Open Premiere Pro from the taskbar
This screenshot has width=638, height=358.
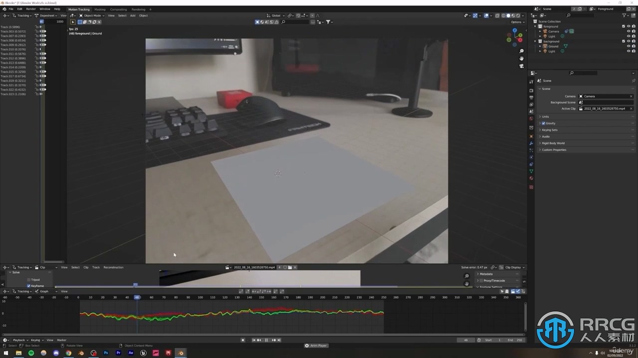(x=119, y=353)
